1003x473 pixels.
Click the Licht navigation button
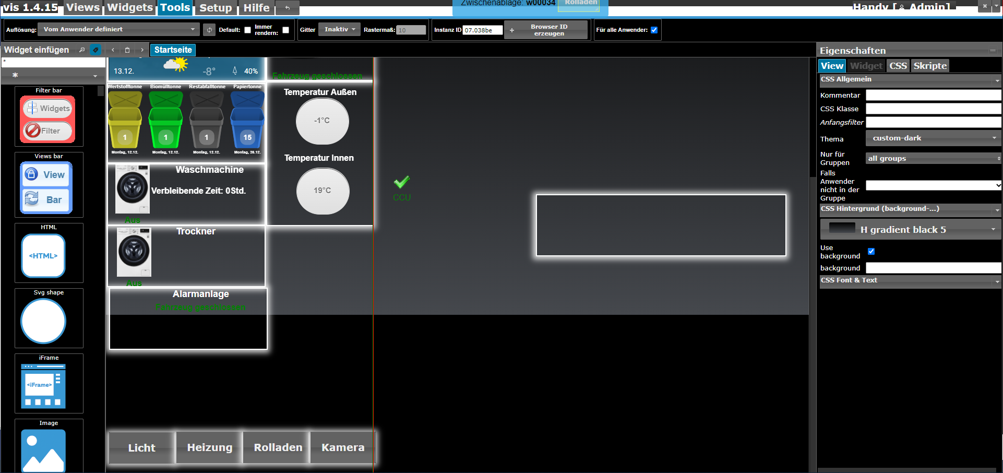(x=141, y=447)
